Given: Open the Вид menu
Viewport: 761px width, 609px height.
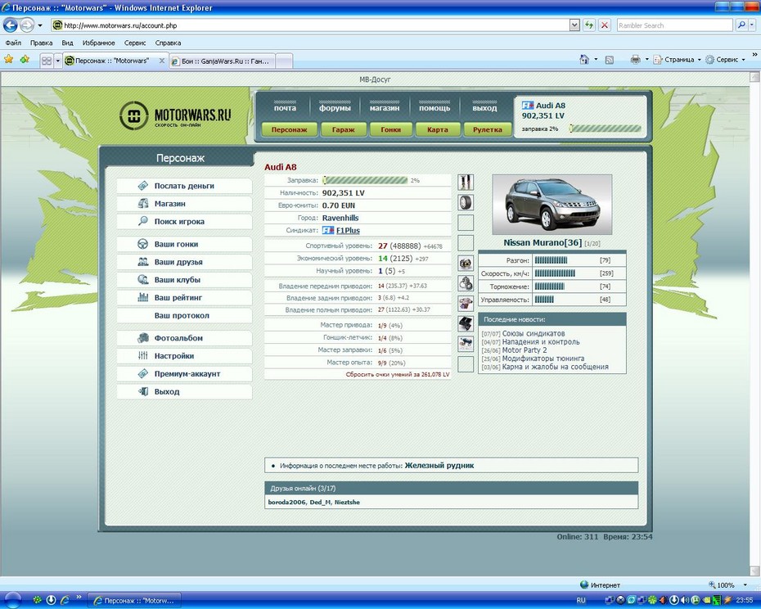Looking at the screenshot, I should pyautogui.click(x=67, y=43).
